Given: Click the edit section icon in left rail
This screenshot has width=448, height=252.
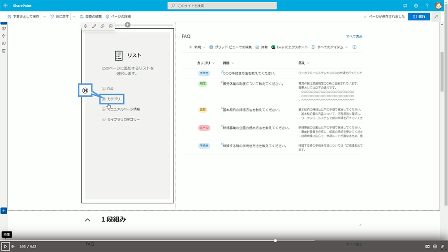Looking at the screenshot, I should [x=4, y=29].
